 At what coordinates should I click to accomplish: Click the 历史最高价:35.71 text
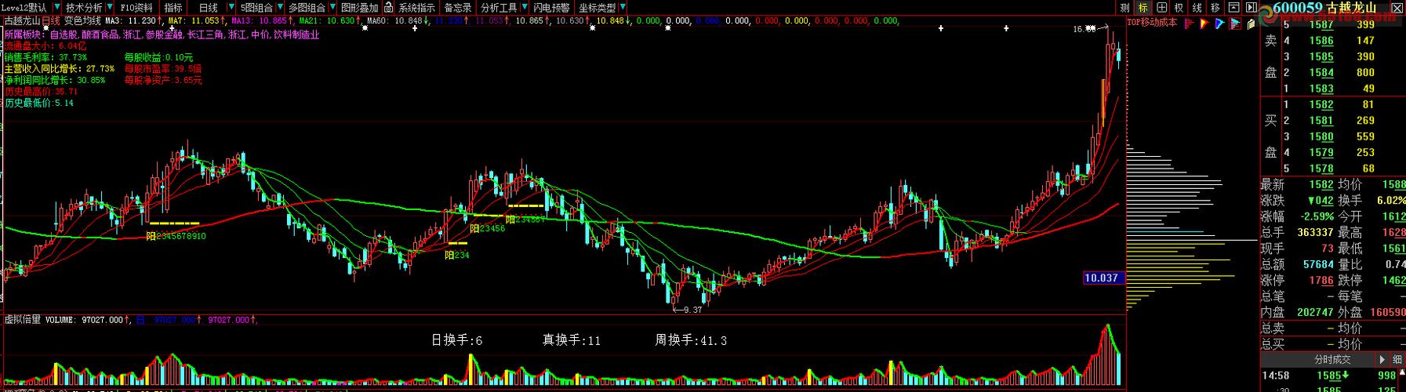click(41, 91)
